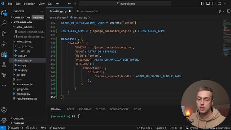Screen dimensions: 231x130
Task: Switch to the Debug Console tab
Action: [x=119, y=109]
